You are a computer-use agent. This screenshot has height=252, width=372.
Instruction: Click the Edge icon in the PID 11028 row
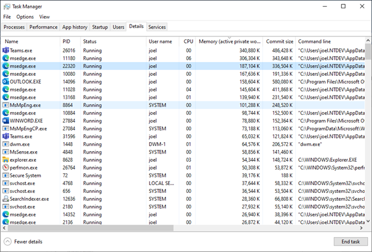click(x=5, y=90)
